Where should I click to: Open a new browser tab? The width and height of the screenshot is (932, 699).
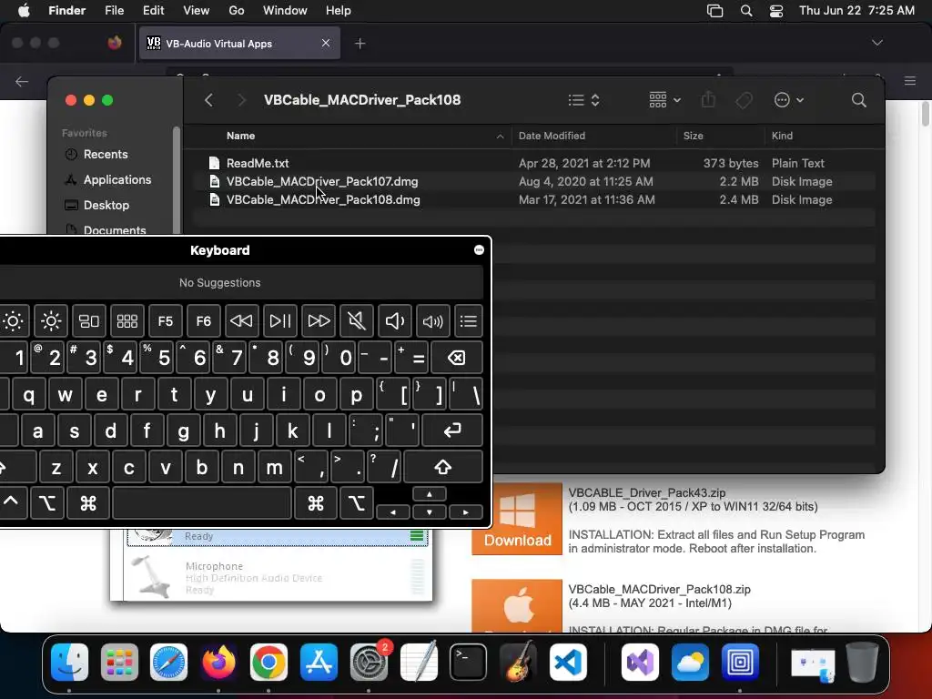coord(360,44)
